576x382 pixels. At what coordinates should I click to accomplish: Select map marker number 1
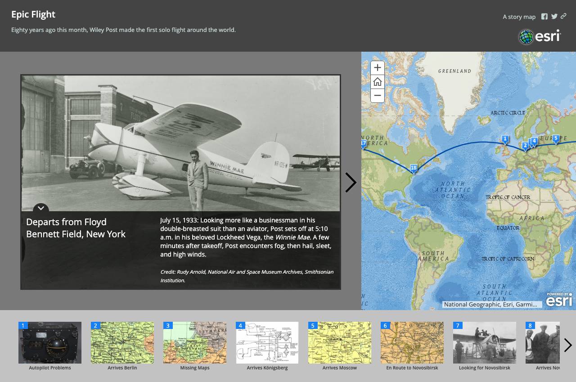505,140
